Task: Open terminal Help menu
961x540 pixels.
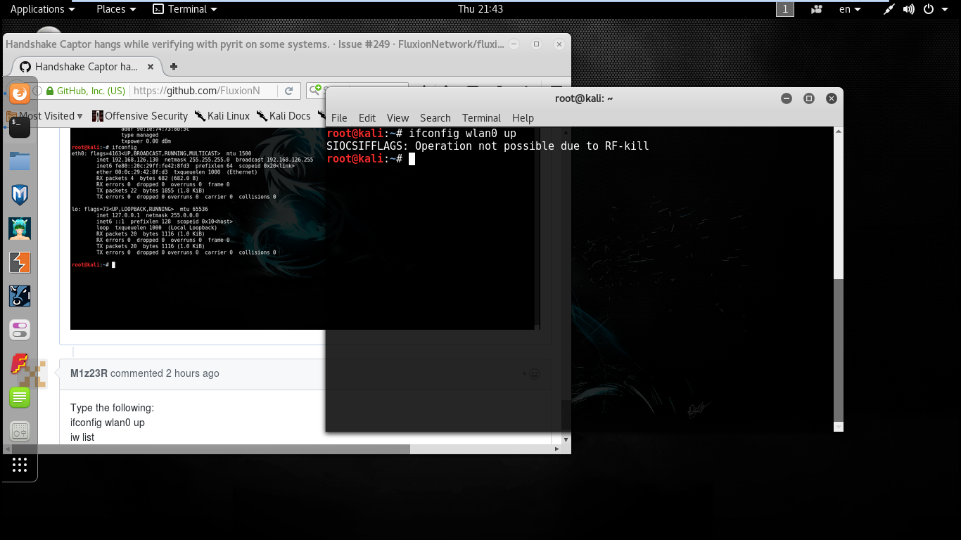Action: tap(523, 117)
